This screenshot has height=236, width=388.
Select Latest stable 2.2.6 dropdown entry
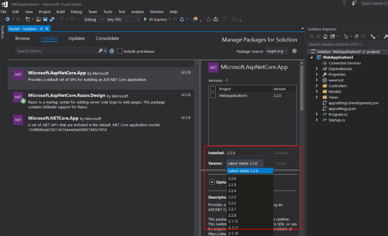tap(250, 171)
